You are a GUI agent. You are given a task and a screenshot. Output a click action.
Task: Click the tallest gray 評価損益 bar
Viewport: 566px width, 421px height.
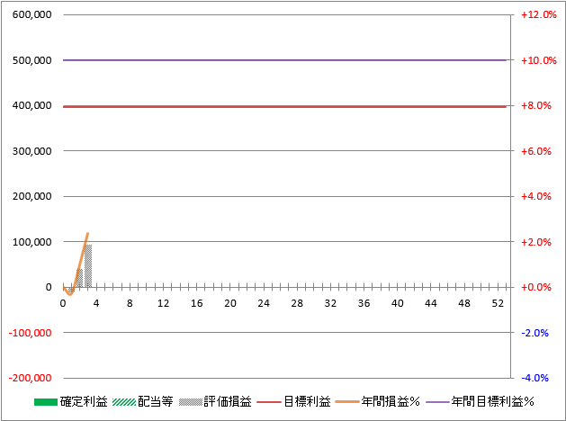[88, 267]
